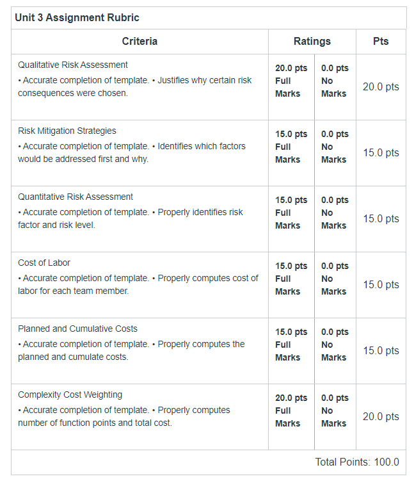Click the Planned and Cumulative Costs criterion title
Viewport: 414px width, 488px height.
point(77,329)
